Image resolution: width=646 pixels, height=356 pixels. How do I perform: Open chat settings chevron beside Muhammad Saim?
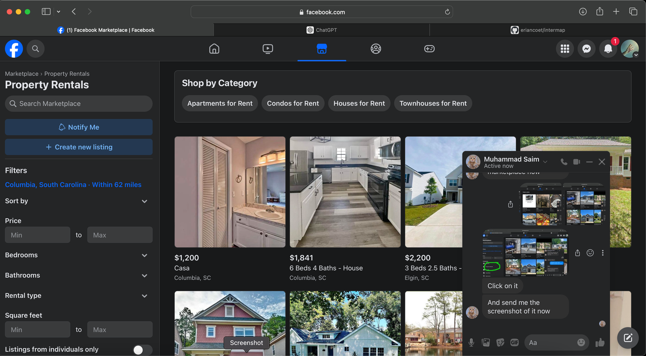click(x=545, y=162)
